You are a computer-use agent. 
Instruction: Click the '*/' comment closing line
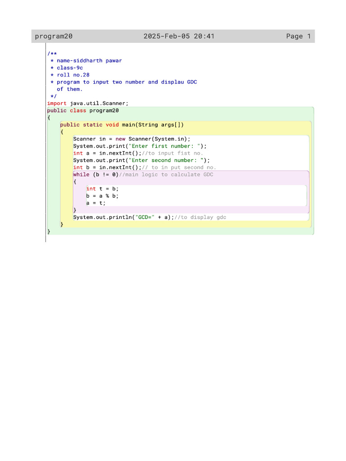(x=54, y=96)
